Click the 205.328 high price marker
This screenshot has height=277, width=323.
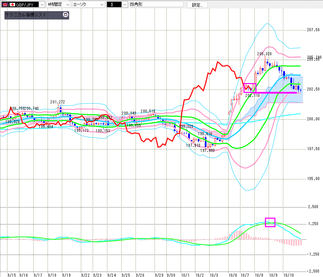pyautogui.click(x=264, y=54)
